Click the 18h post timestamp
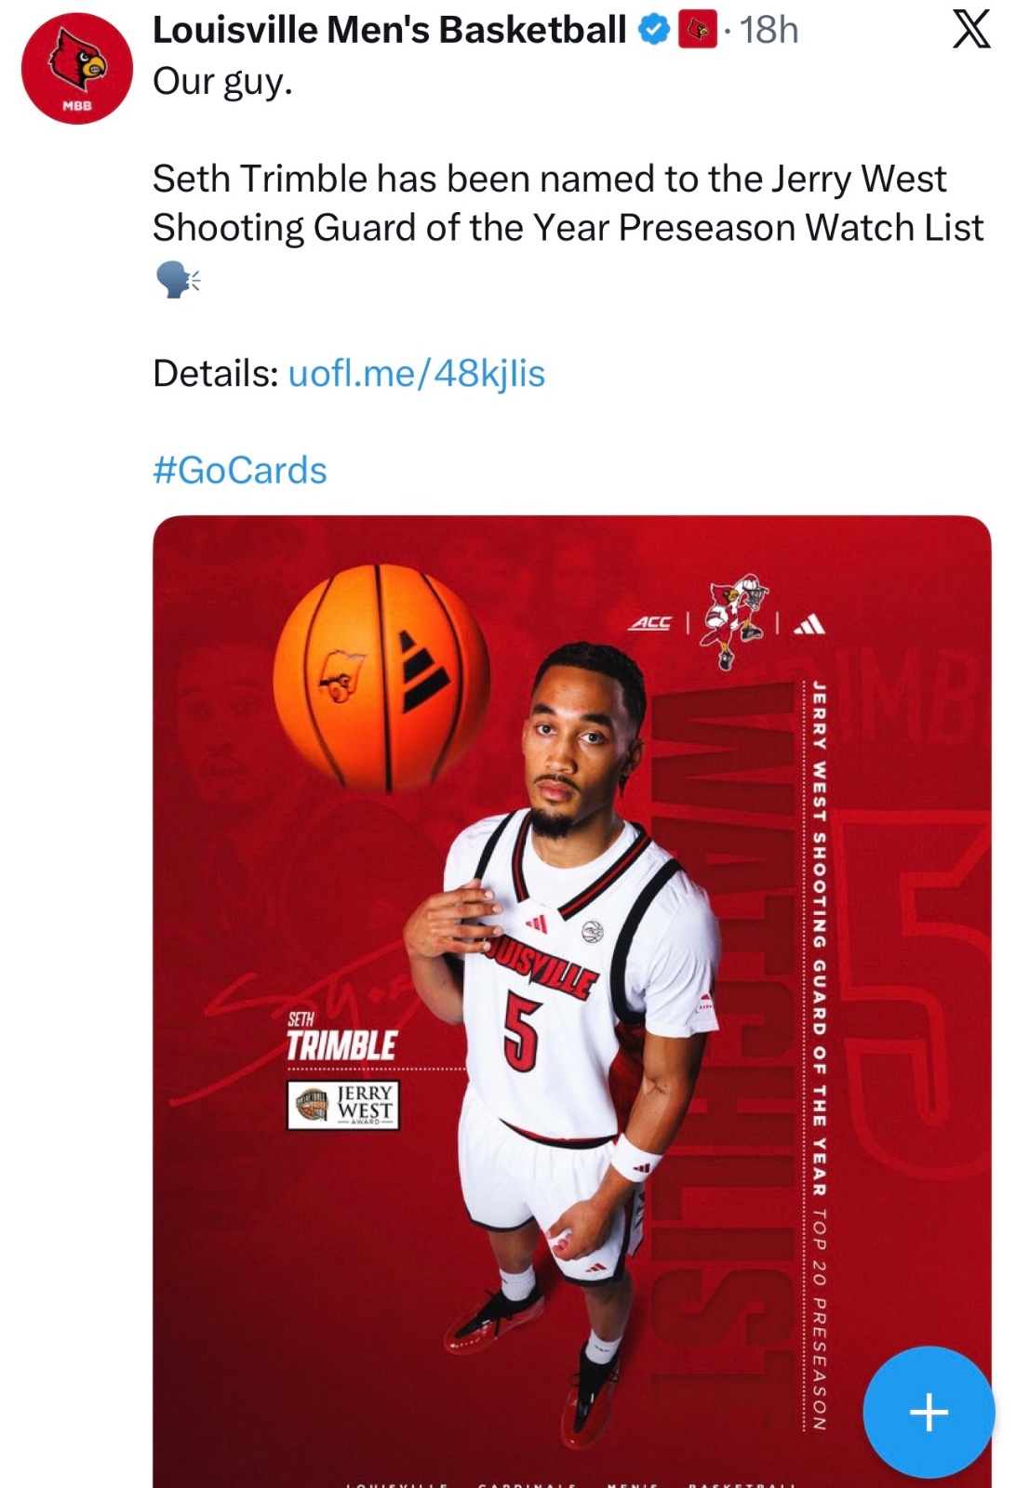The width and height of the screenshot is (1016, 1488). point(769,31)
